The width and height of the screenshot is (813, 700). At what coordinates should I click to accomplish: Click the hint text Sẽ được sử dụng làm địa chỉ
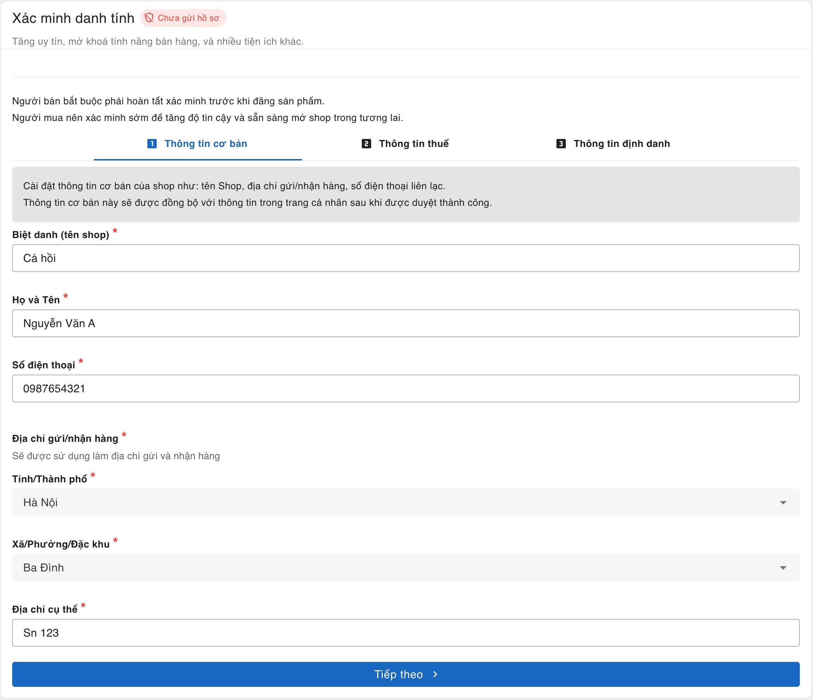[116, 456]
